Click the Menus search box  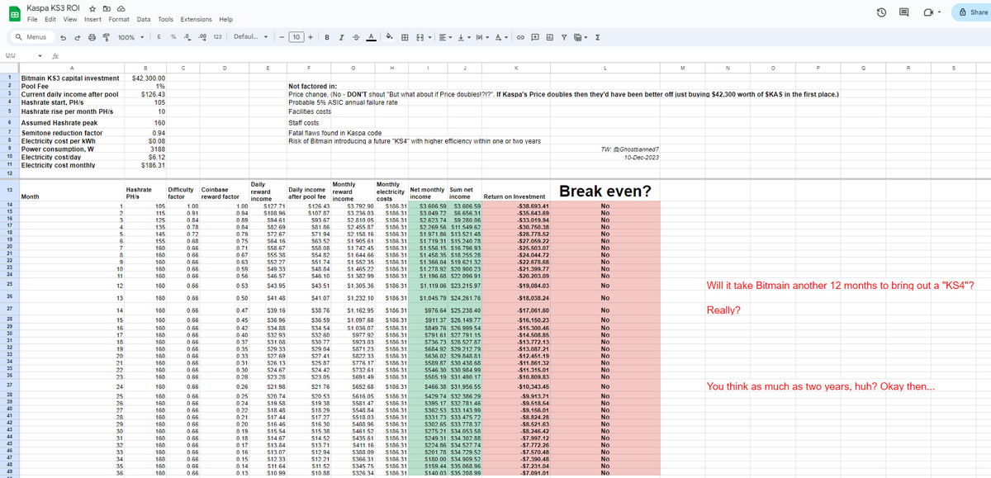point(31,37)
